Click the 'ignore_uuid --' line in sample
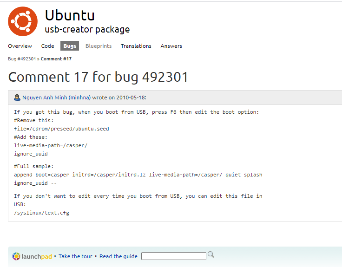Screen dimensions: 342x280 pyautogui.click(x=35, y=183)
